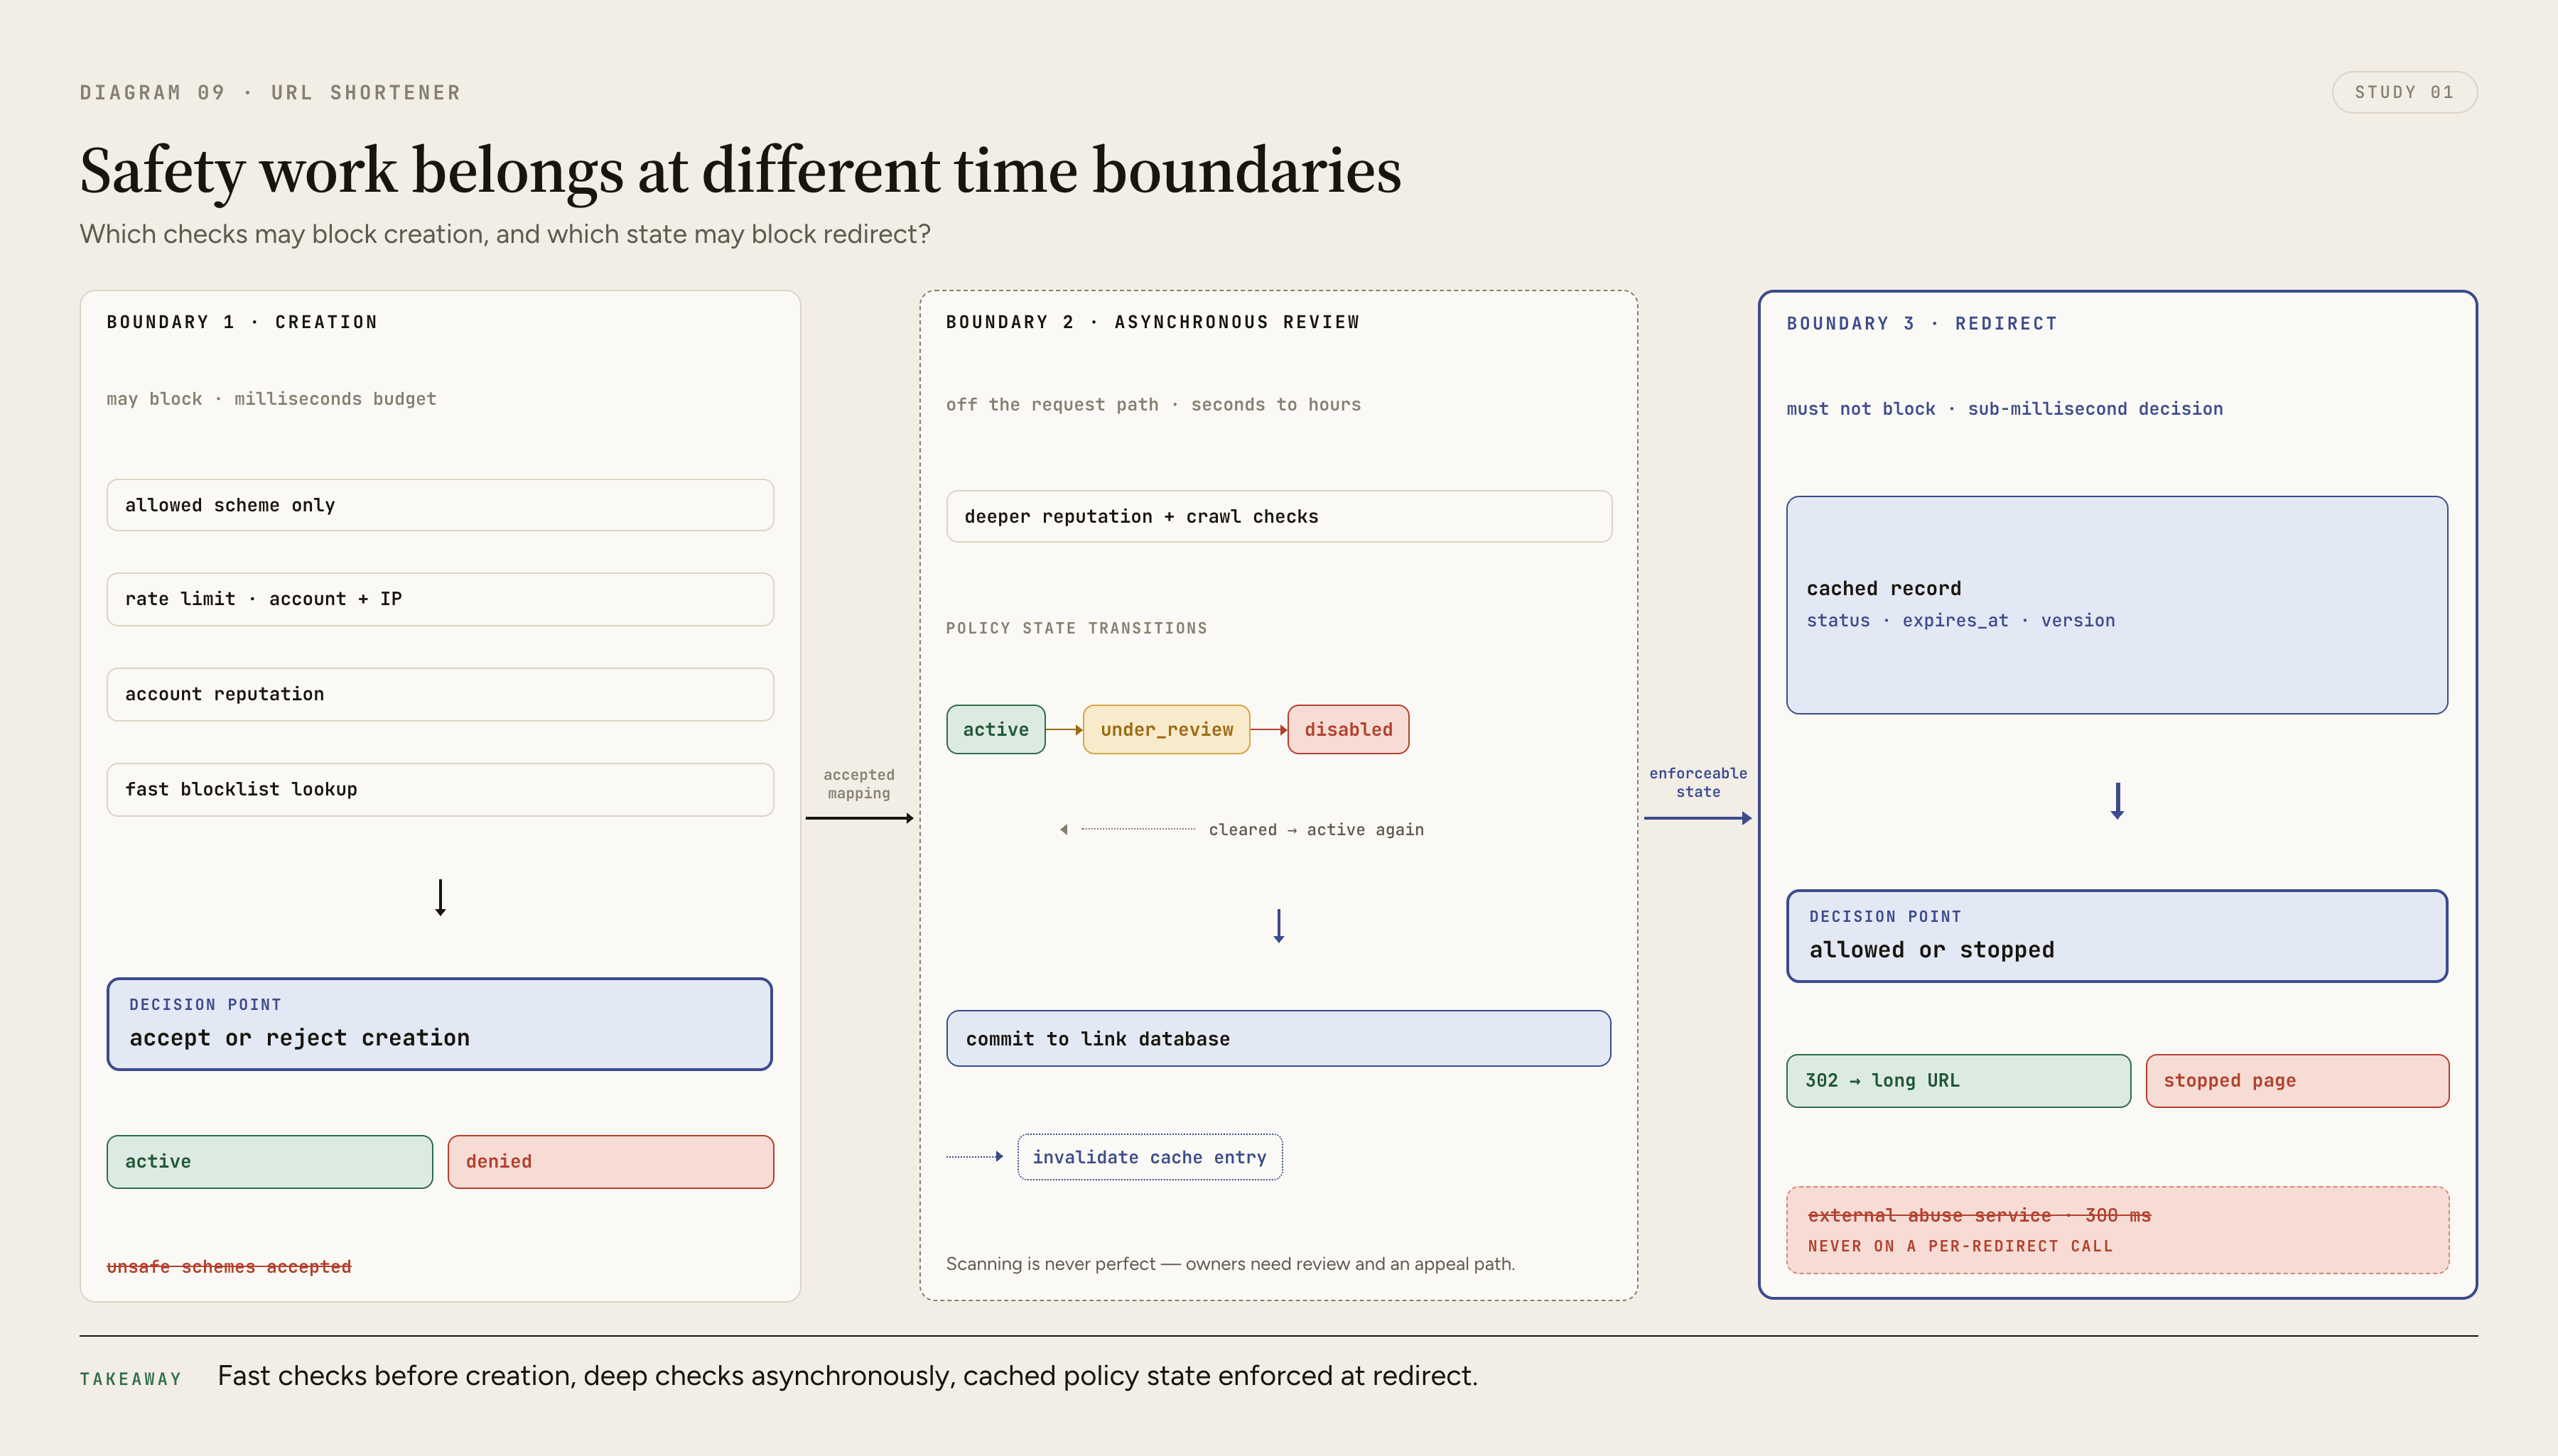Click 'off the request path · seconds to hours'
2558x1456 pixels.
click(x=1153, y=404)
